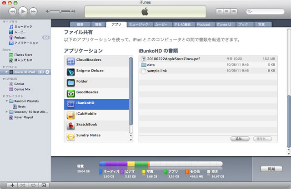
Task: Click the next track fast-forward button
Action: (33, 11)
